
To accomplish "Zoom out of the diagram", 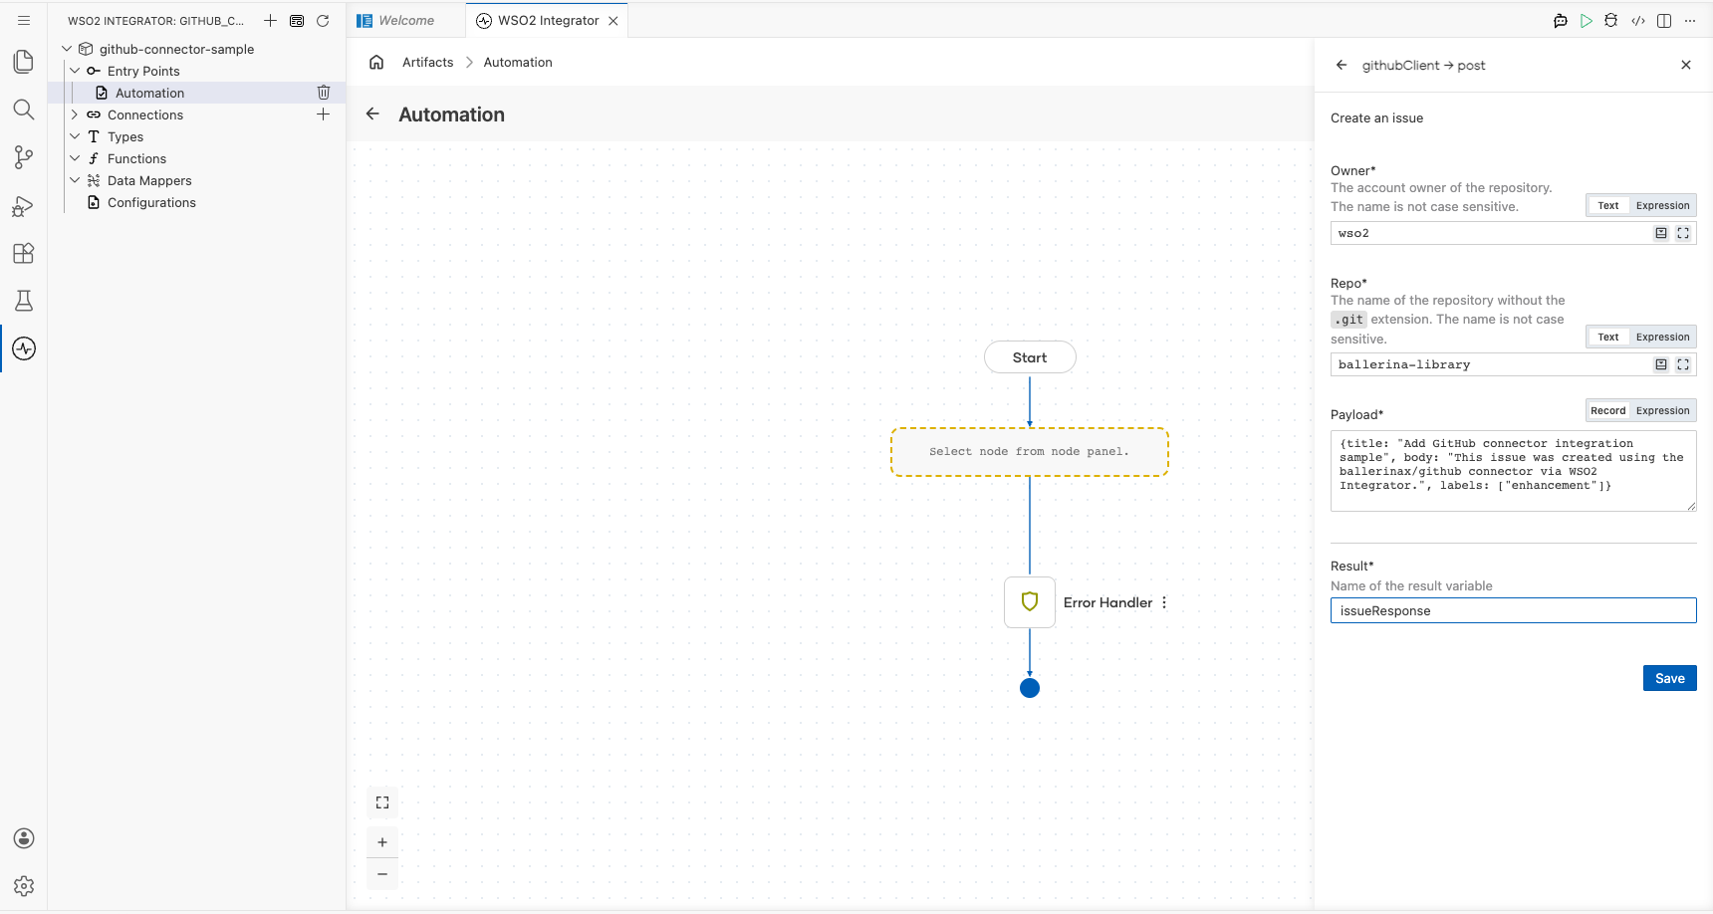I will tap(382, 874).
